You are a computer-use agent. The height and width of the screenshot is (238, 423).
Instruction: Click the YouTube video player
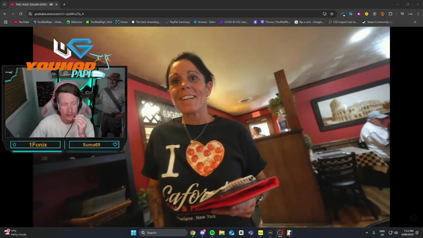point(211,127)
